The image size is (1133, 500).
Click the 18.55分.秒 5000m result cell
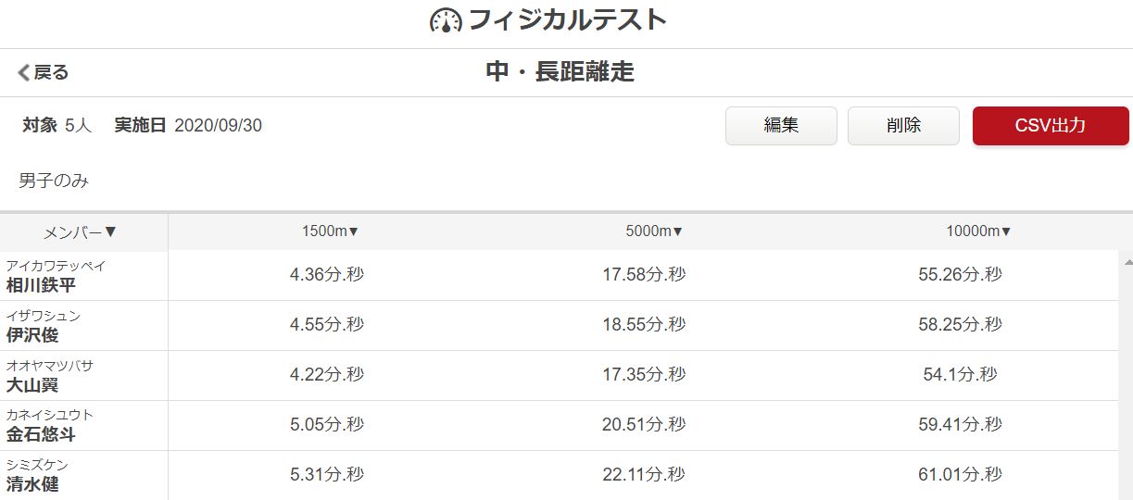click(644, 325)
